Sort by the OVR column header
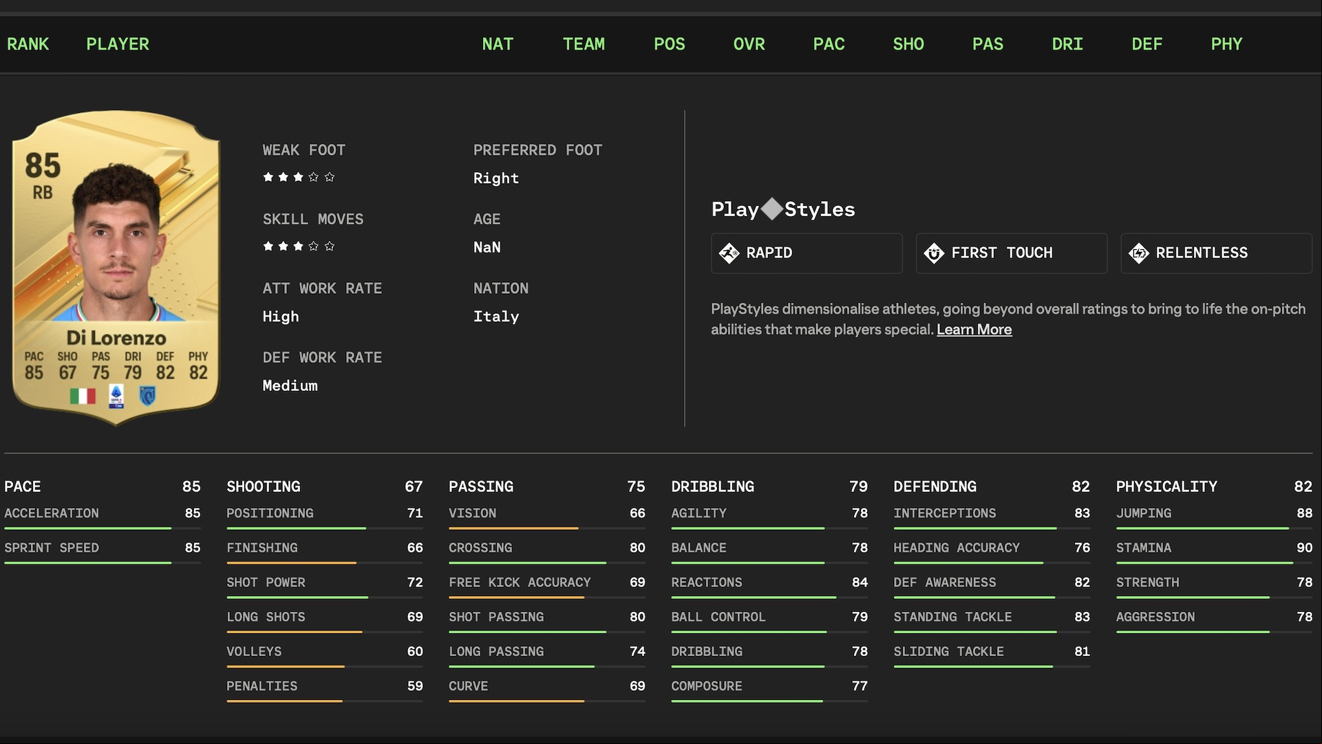The image size is (1322, 744). click(x=749, y=44)
